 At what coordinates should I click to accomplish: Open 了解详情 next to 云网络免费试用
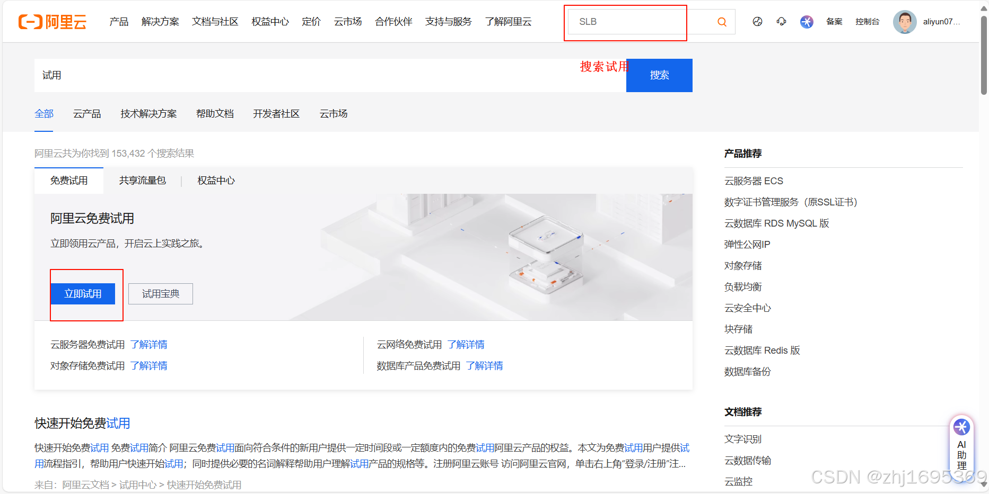[x=466, y=345]
